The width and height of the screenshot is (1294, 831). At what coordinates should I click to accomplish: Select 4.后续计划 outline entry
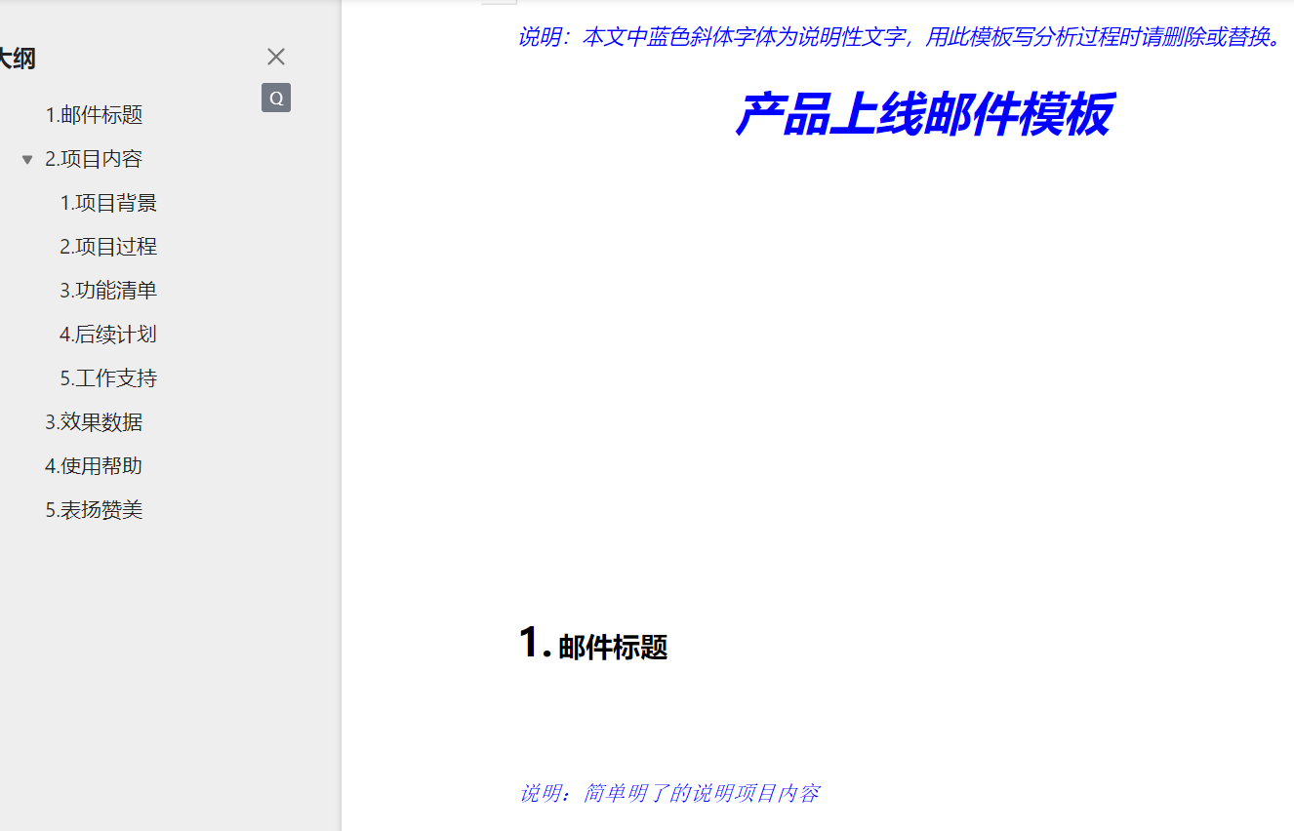pyautogui.click(x=108, y=335)
